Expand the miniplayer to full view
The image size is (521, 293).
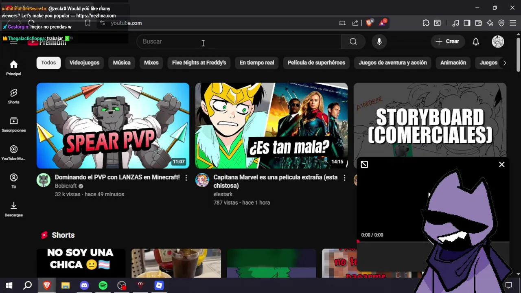364,164
